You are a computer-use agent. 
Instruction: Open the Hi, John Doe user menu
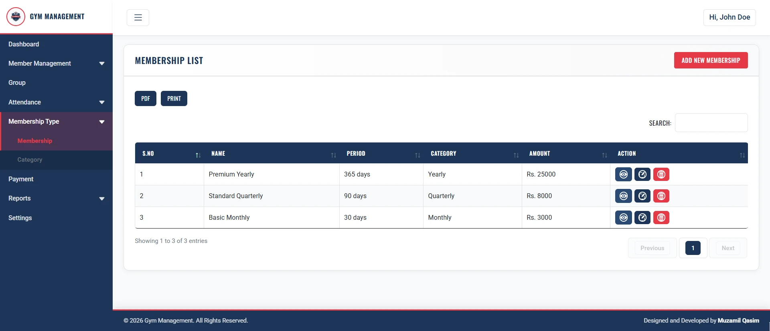point(729,17)
